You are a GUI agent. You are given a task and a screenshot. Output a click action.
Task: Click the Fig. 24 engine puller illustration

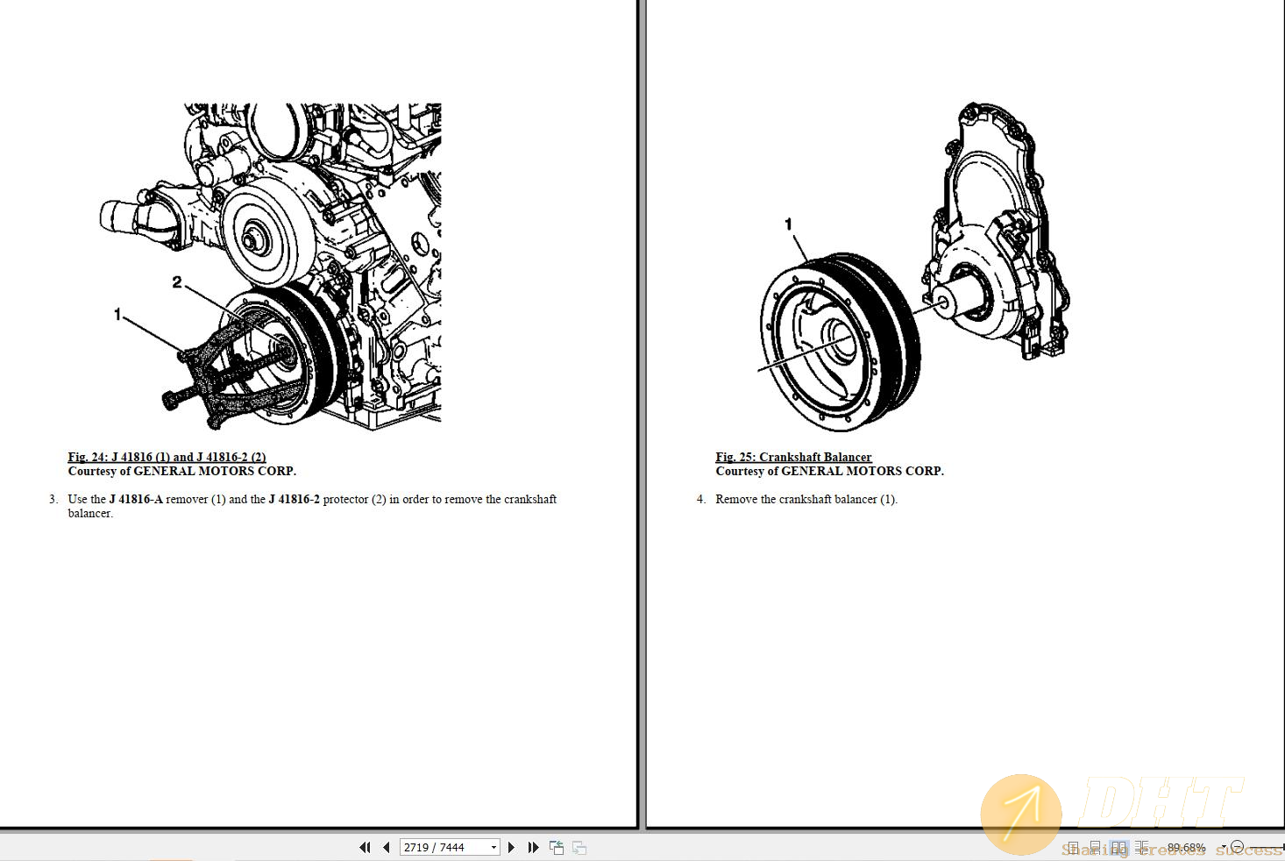pyautogui.click(x=270, y=267)
